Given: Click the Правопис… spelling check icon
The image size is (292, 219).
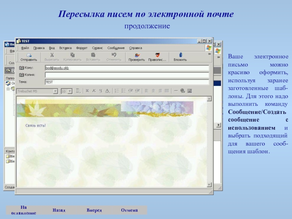Looking at the screenshot, I should (x=157, y=57).
